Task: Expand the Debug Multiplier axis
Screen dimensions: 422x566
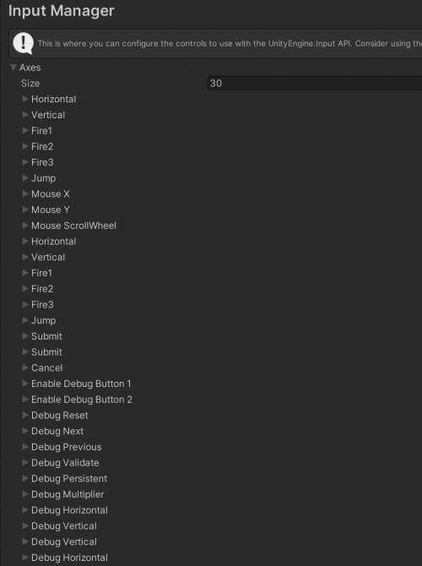Action: tap(25, 494)
